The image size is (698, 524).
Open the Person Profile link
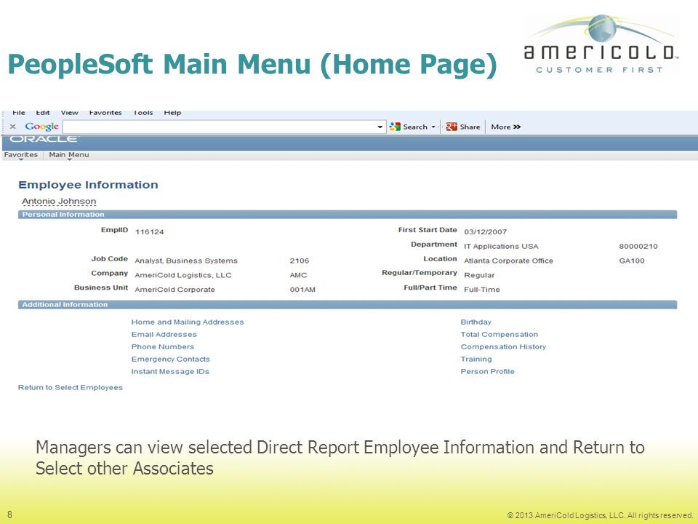487,372
